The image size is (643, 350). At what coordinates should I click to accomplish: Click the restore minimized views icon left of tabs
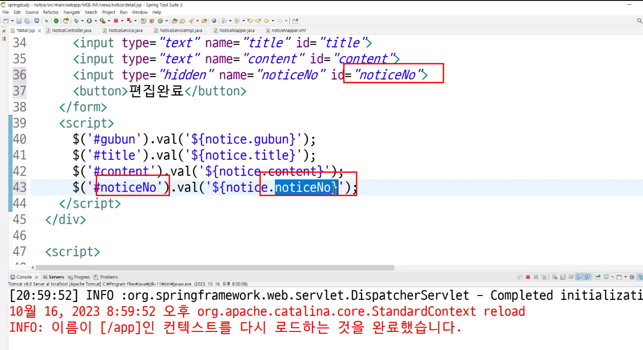[4, 31]
